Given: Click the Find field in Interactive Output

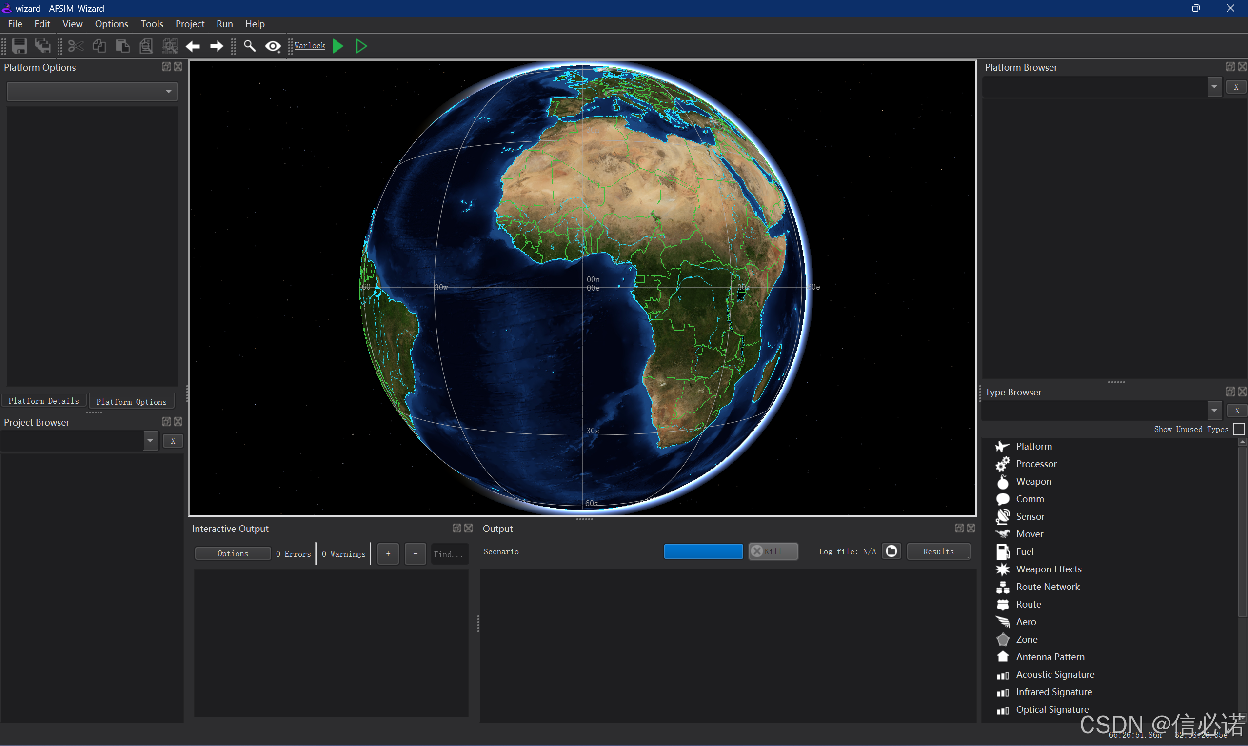Looking at the screenshot, I should [449, 554].
